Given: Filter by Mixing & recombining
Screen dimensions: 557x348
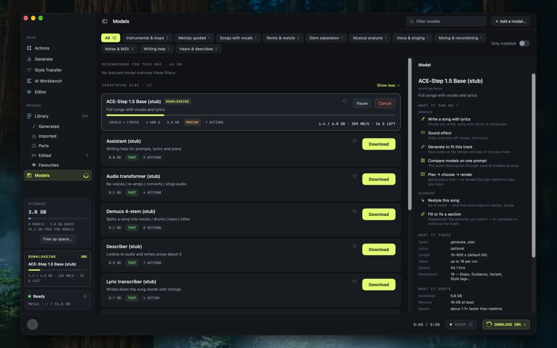Looking at the screenshot, I should (x=460, y=38).
